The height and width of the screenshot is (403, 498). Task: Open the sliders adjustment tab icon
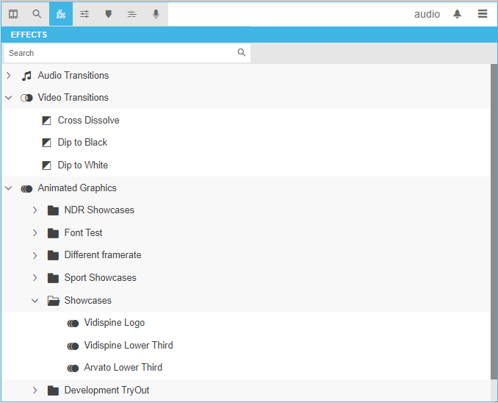pos(84,14)
